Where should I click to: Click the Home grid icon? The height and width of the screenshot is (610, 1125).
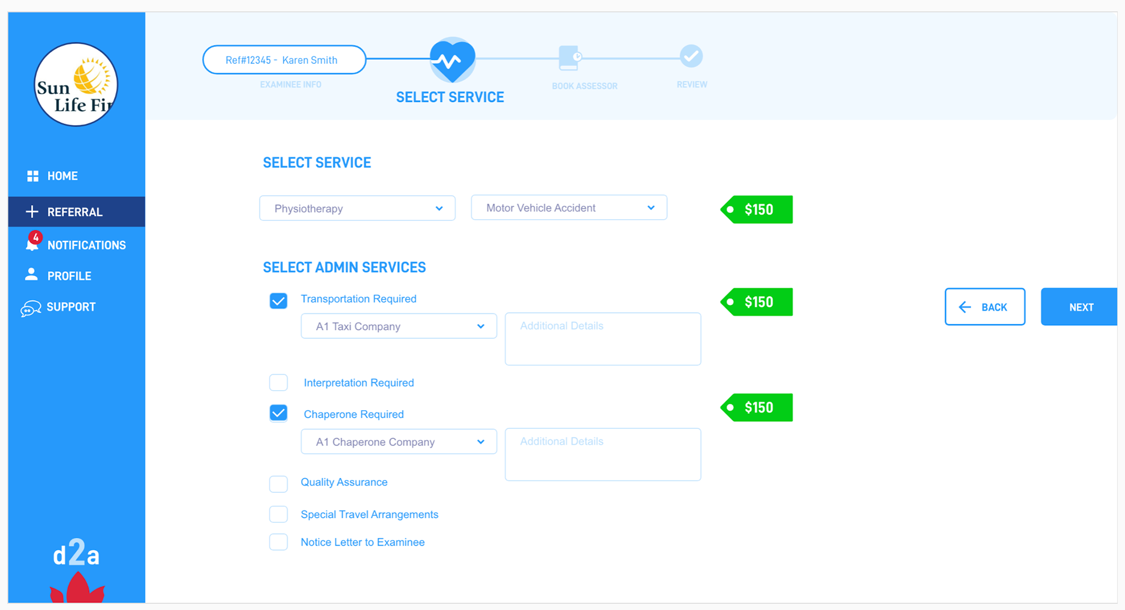33,176
